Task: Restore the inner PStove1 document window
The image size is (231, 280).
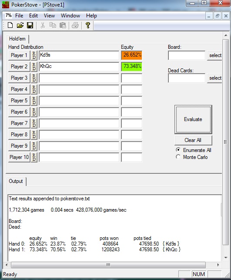Action: [x=217, y=16]
